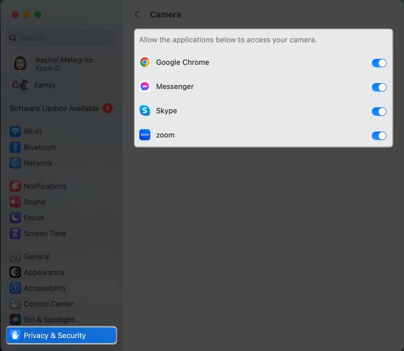This screenshot has height=351, width=404.
Task: Click the yellow minimize window button
Action: coord(26,15)
